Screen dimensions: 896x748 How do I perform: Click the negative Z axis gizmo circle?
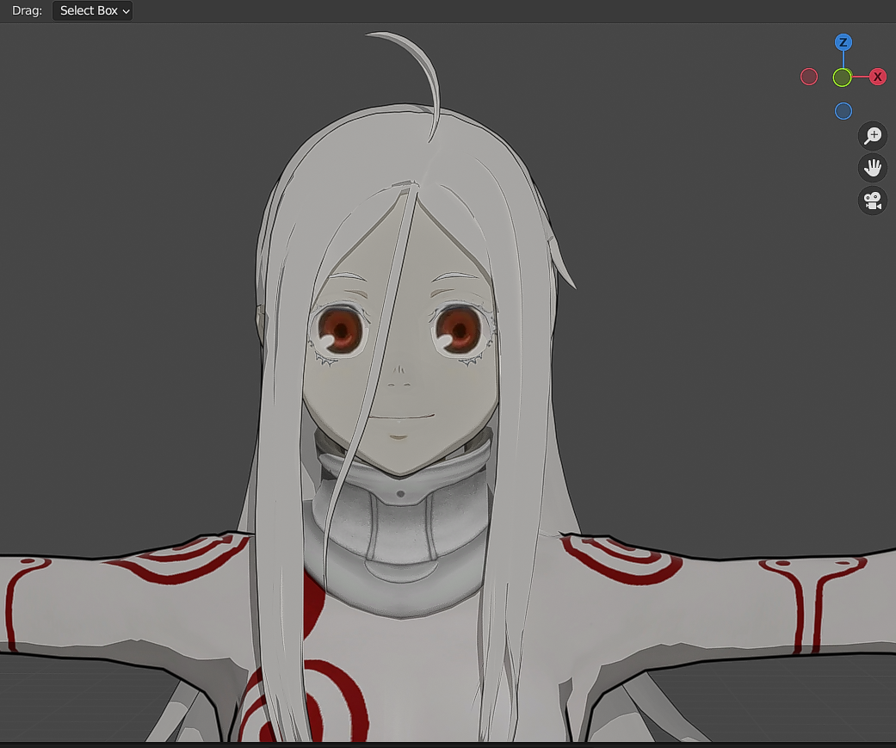(x=843, y=111)
